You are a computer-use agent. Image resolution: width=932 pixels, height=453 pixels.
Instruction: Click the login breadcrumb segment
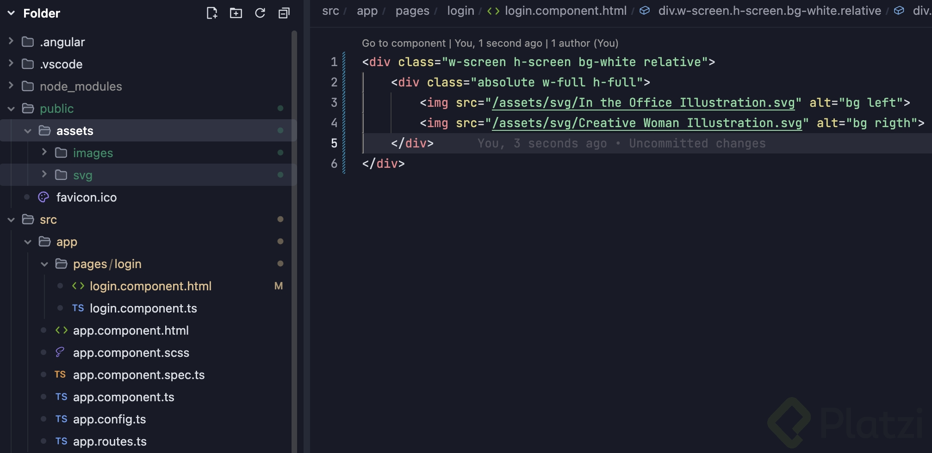click(460, 11)
